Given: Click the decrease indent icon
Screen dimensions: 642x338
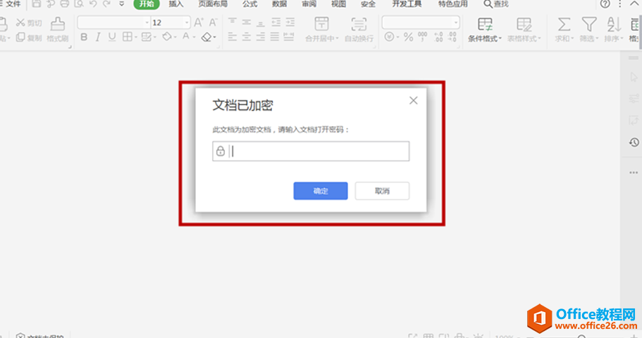Looking at the screenshot, I should coord(276,22).
